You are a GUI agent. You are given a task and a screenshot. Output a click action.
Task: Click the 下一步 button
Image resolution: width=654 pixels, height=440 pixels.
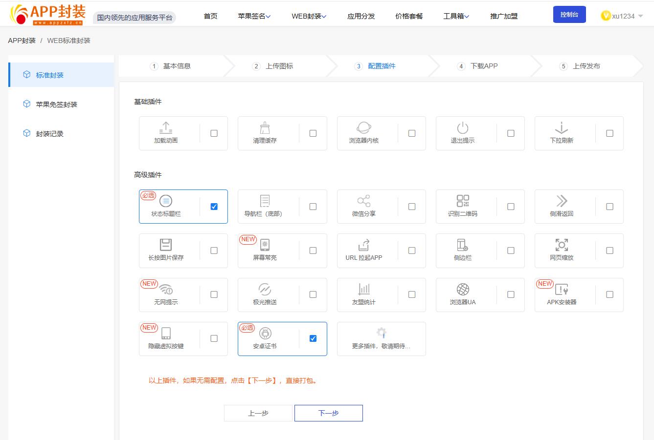[328, 413]
